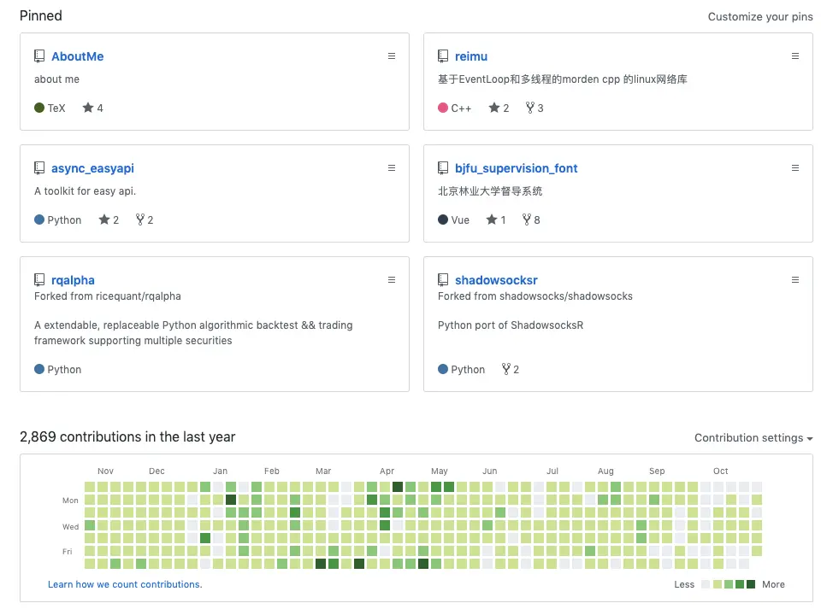Click Learn how we count contributions

(125, 584)
